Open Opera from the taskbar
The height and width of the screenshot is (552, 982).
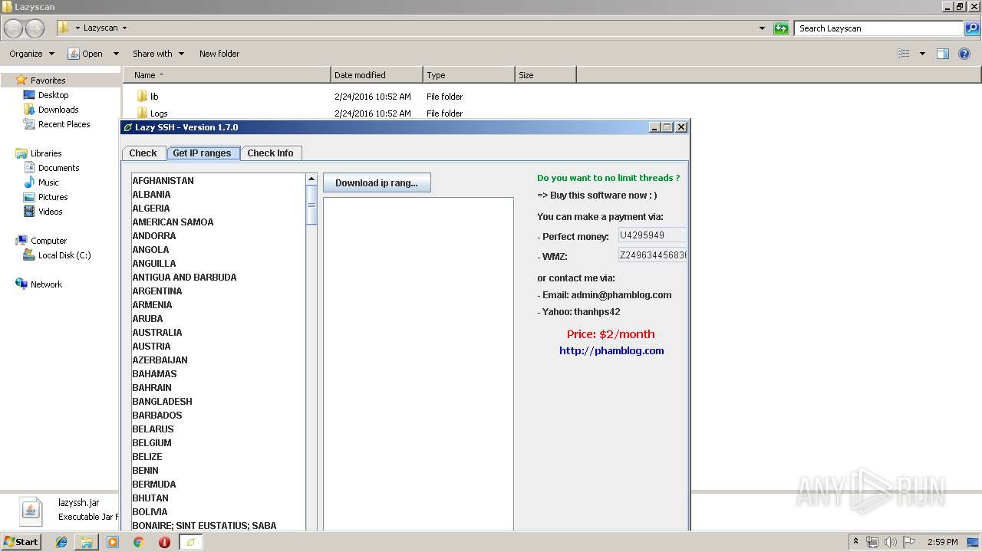pos(164,542)
